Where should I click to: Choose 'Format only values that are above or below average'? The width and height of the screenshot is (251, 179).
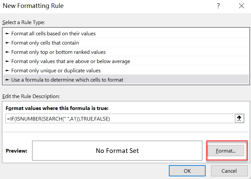coord(126,61)
